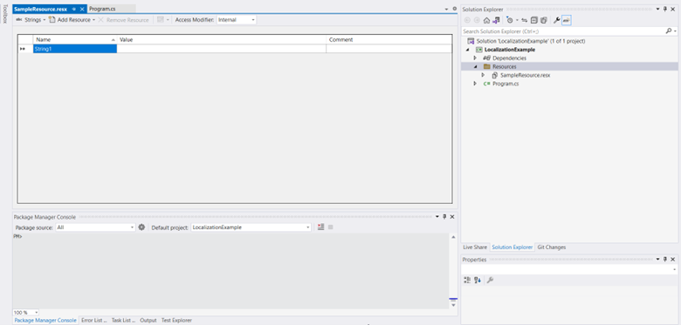Collapse the LocalizationExample project node
Screen dimensions: 681x325
[x=468, y=50]
